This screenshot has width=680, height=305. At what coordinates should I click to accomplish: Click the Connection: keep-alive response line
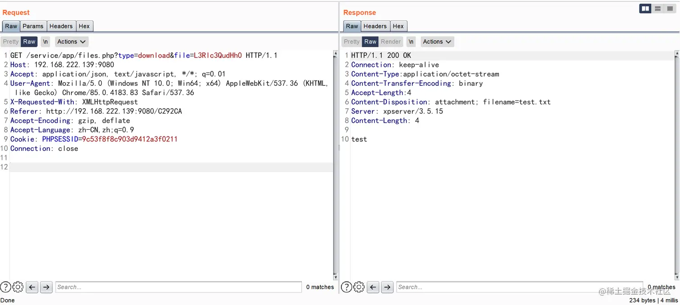[395, 65]
